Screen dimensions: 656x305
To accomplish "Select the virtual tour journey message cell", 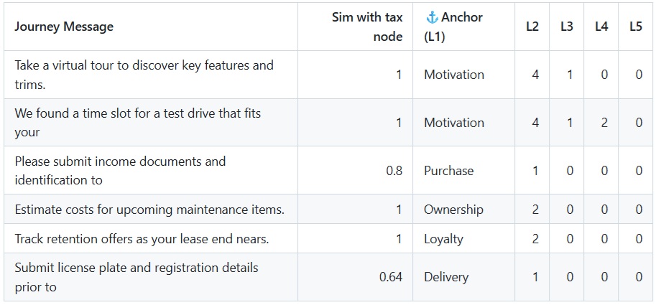I will pyautogui.click(x=144, y=75).
